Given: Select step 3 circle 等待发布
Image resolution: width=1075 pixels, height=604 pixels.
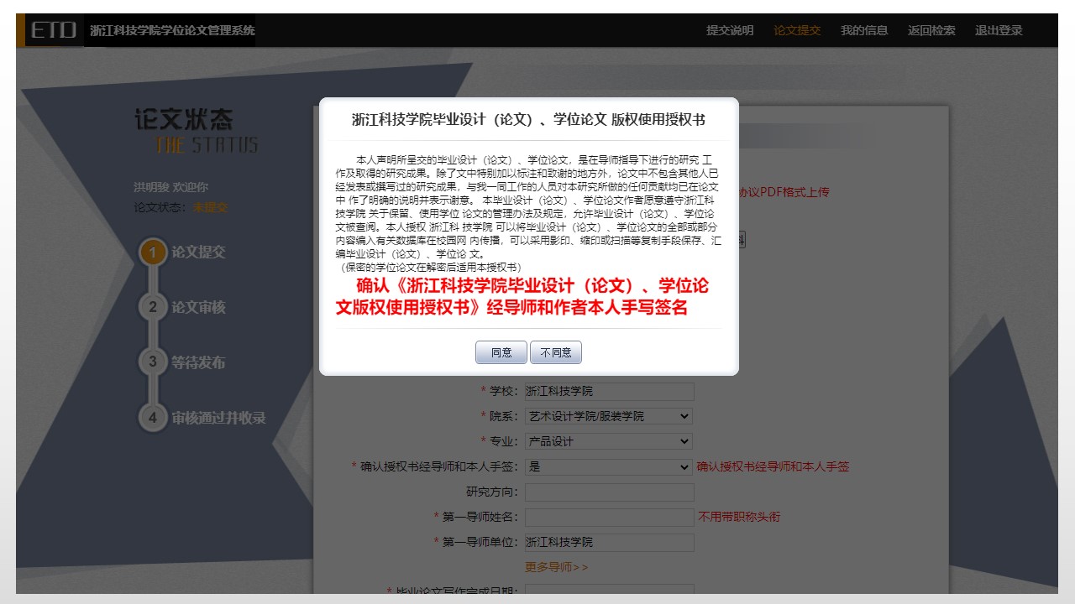Looking at the screenshot, I should pos(153,362).
